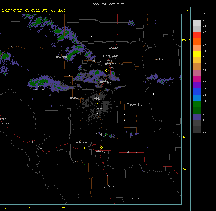Select the dusty pink 42–45 dBZ swatch
Screen dimensions: 216x211
pos(197,73)
